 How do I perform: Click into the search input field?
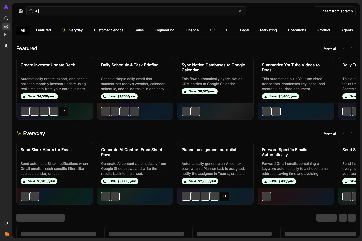coord(136,11)
